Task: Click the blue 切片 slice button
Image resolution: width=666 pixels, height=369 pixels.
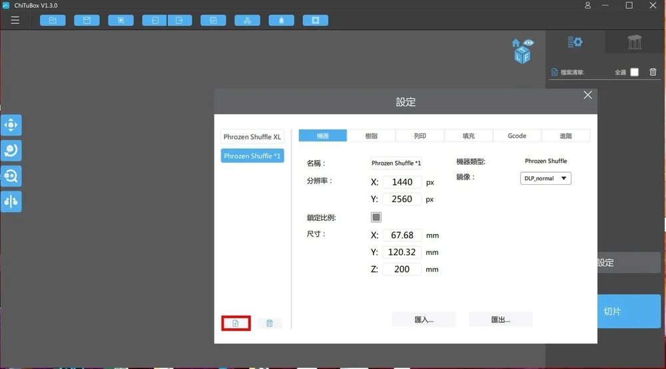Action: point(629,311)
